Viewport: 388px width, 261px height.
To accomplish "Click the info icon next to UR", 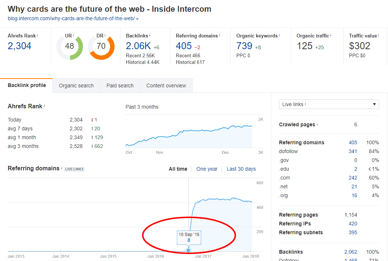I will coord(73,35).
